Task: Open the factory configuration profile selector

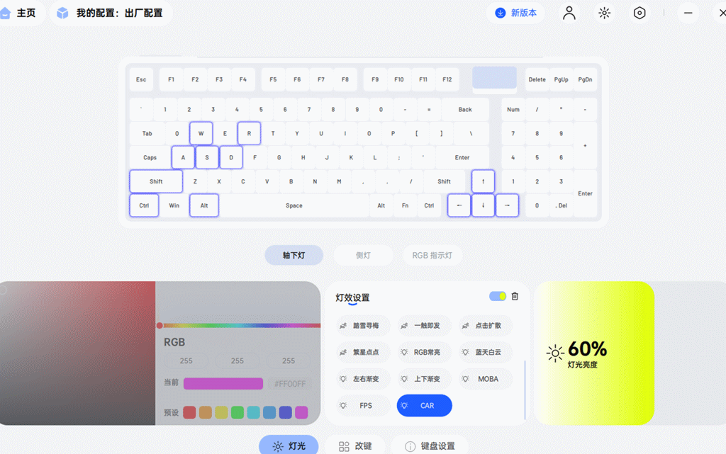Action: [x=111, y=13]
